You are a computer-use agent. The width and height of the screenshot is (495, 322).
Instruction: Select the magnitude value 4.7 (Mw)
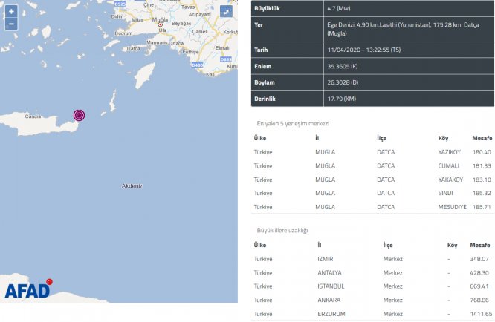pyautogui.click(x=339, y=8)
